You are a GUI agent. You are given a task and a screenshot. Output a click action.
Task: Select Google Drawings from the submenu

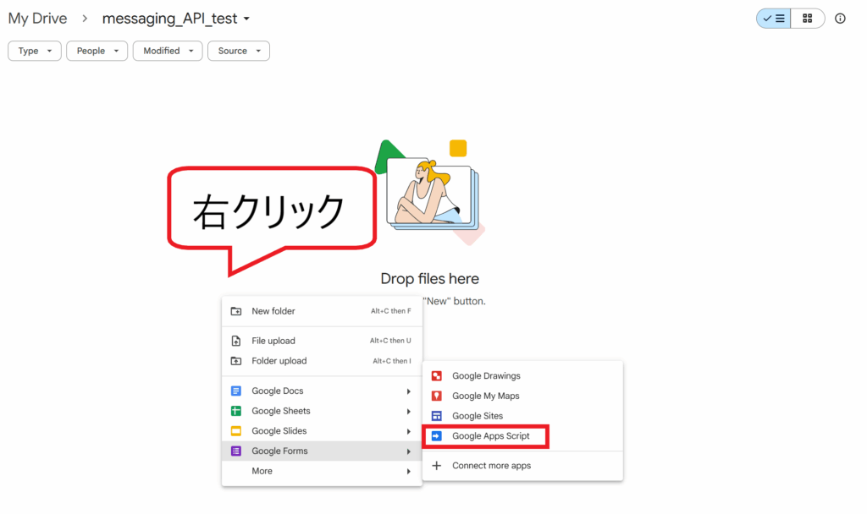point(522,376)
